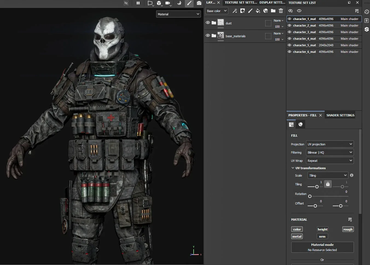Image resolution: width=370 pixels, height=265 pixels.
Task: Open the Texture Set Settings tab
Action: pyautogui.click(x=241, y=2)
